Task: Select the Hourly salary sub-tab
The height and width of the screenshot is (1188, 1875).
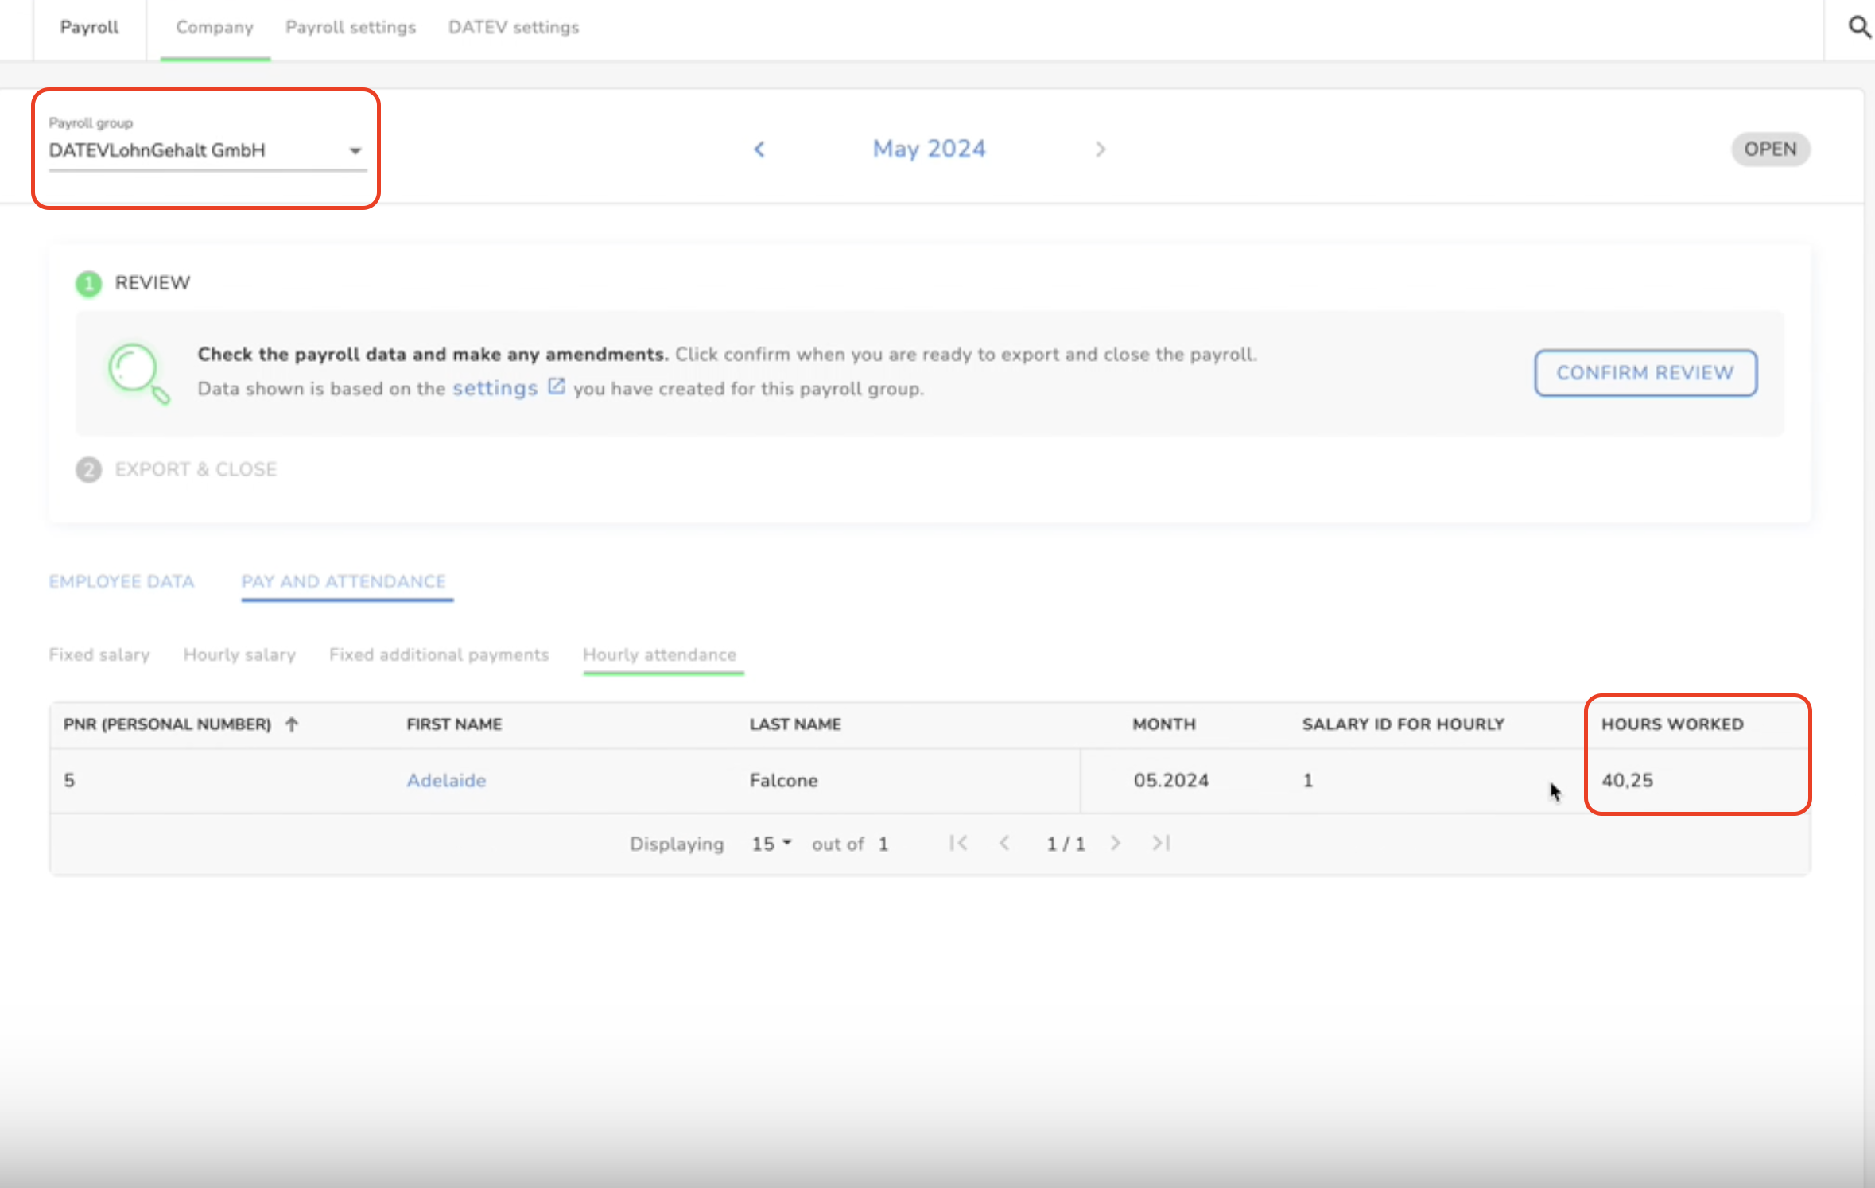Action: point(239,655)
